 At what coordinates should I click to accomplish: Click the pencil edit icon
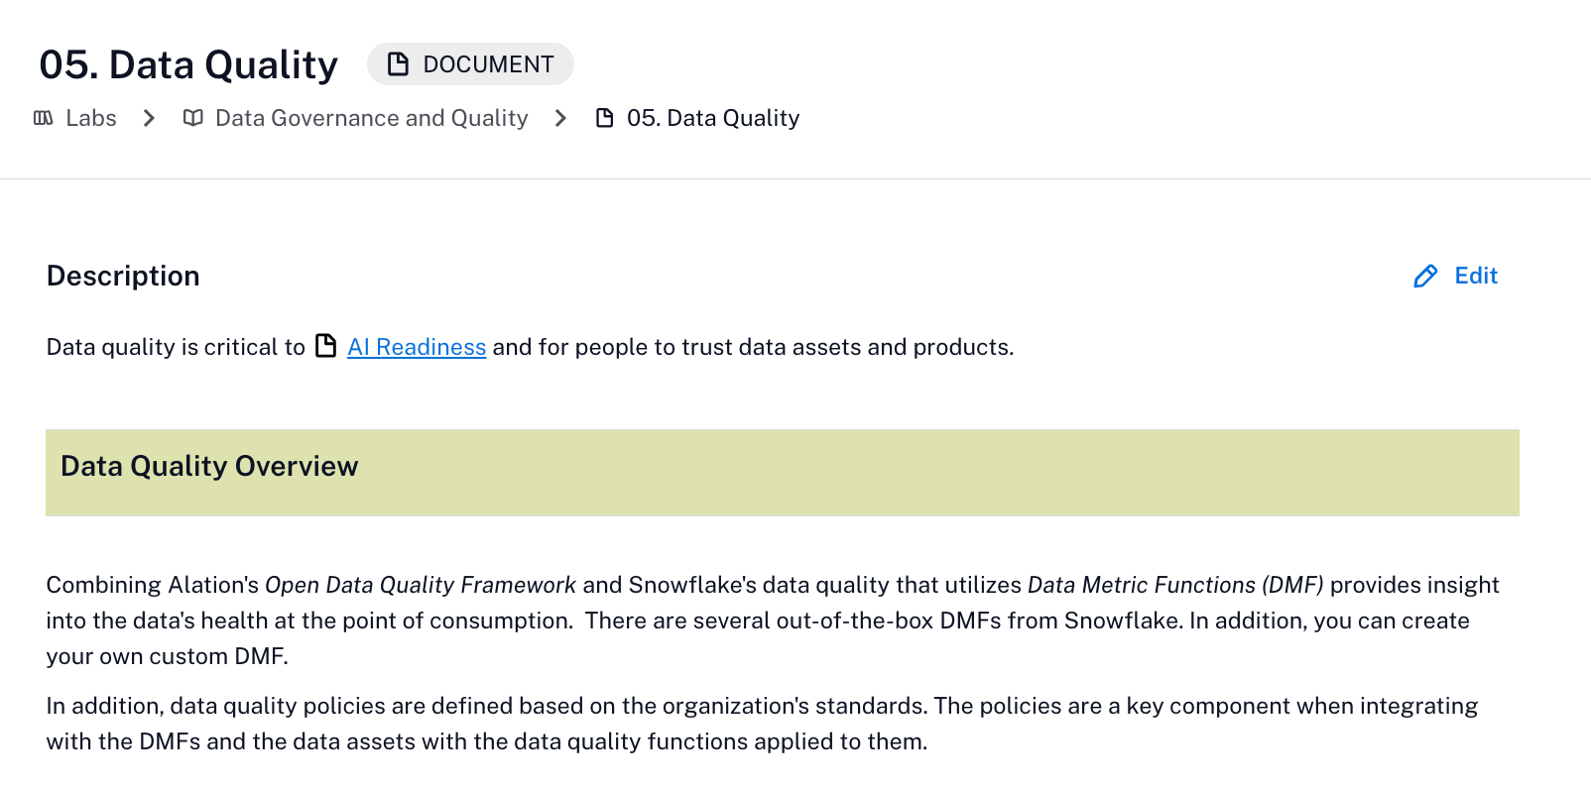click(1425, 276)
